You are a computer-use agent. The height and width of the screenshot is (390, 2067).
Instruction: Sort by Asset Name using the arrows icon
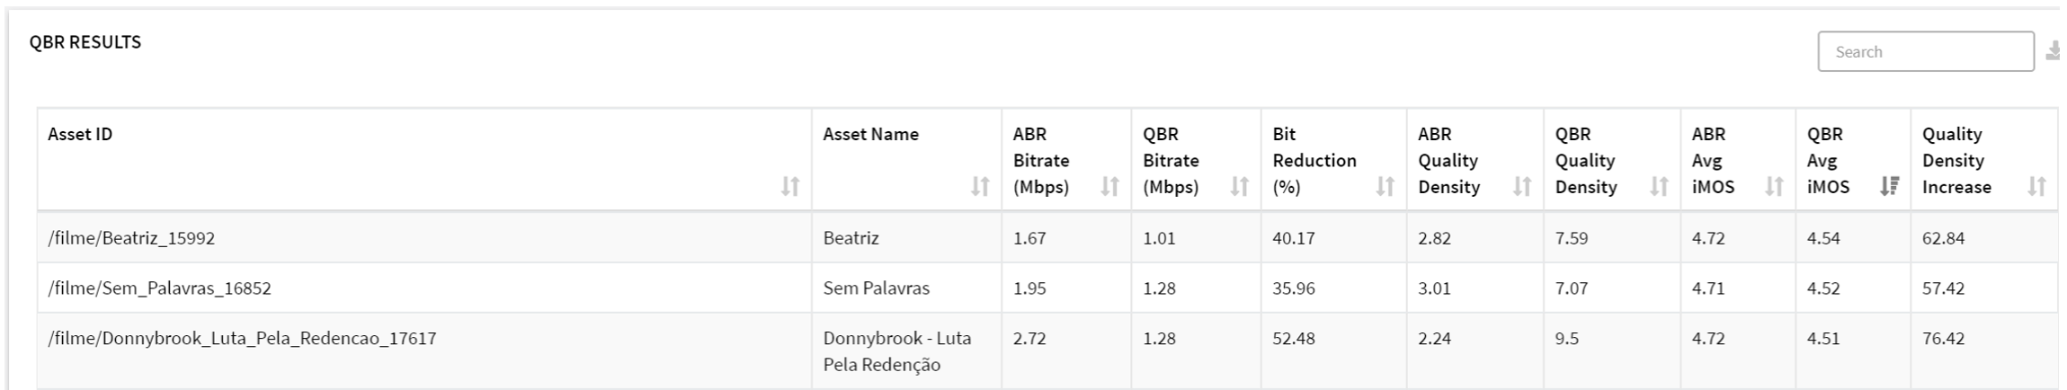point(980,186)
